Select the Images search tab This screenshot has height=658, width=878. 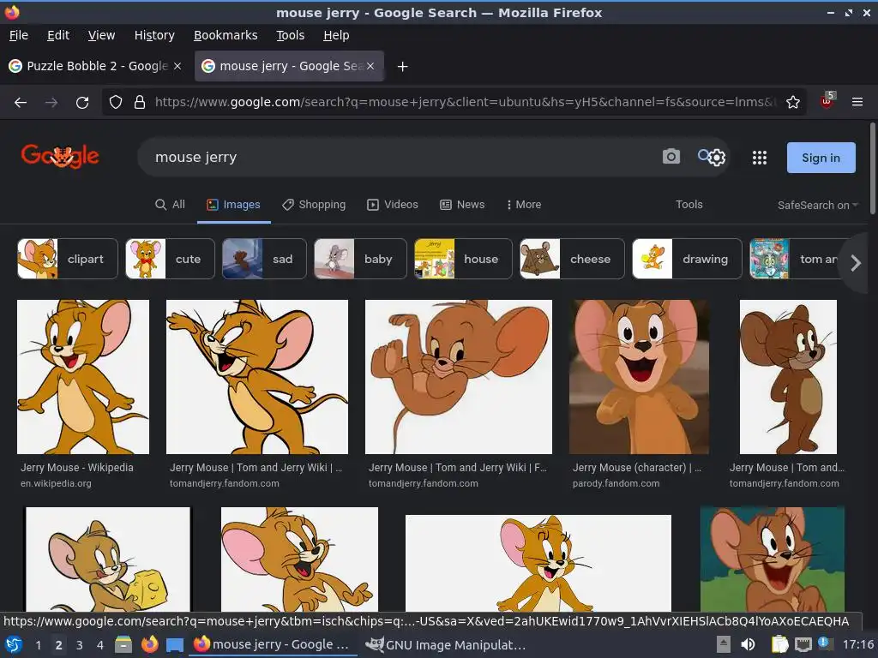tap(233, 205)
